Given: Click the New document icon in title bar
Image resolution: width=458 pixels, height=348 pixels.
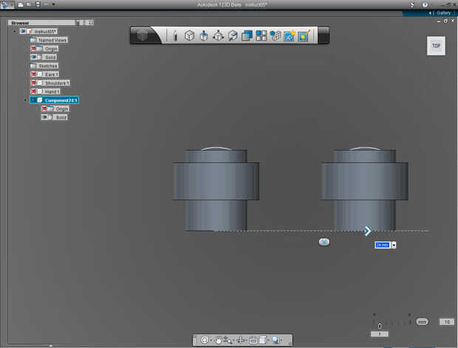Looking at the screenshot, I should click(x=21, y=4).
